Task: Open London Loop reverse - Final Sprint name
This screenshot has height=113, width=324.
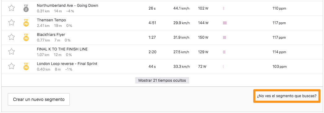Action: click(67, 64)
